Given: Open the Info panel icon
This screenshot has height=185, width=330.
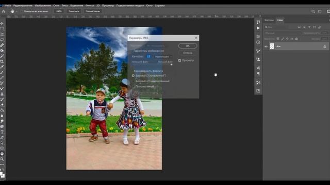Looking at the screenshot, I should pyautogui.click(x=258, y=42).
